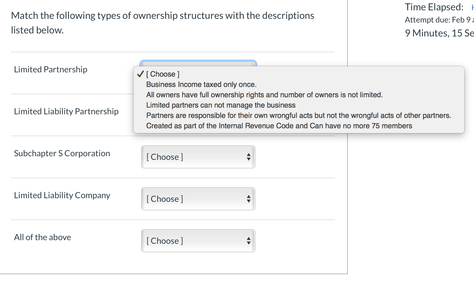Click the matching question instruction text
The image size is (474, 290).
[x=162, y=22]
